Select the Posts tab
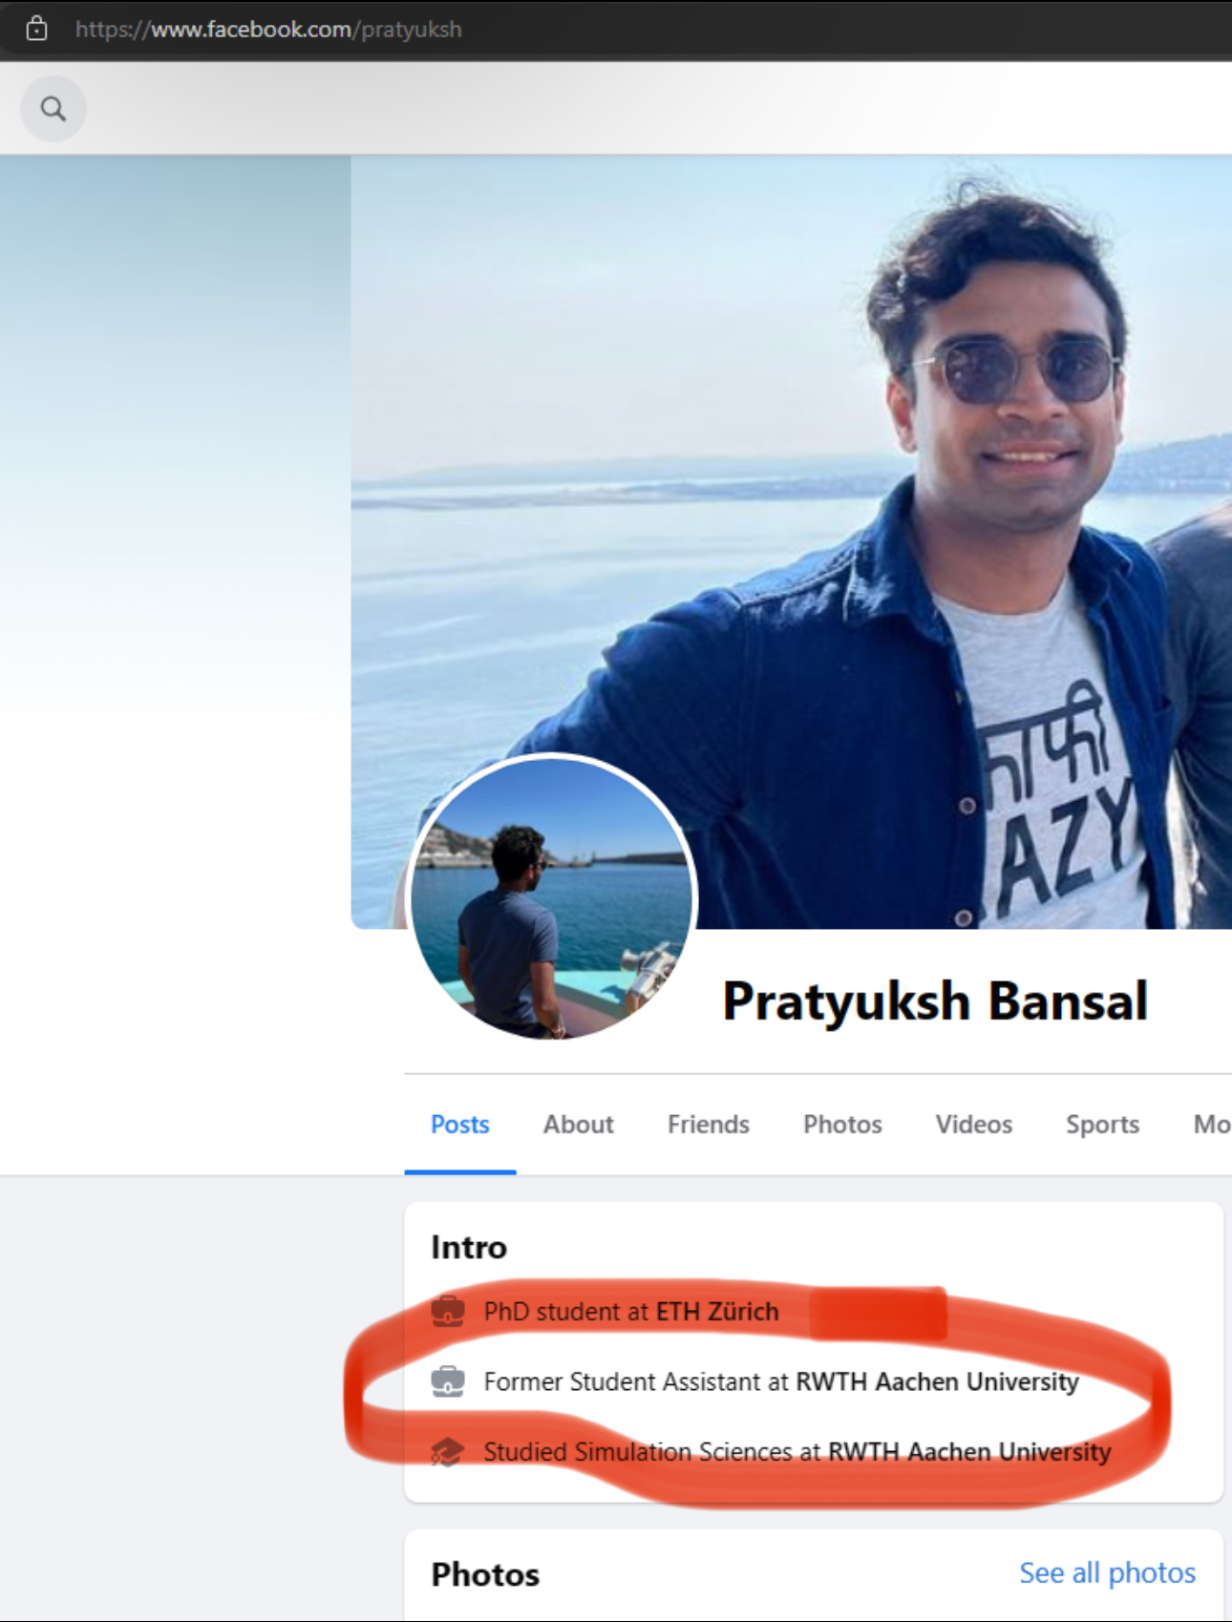This screenshot has width=1232, height=1622. [x=459, y=1125]
